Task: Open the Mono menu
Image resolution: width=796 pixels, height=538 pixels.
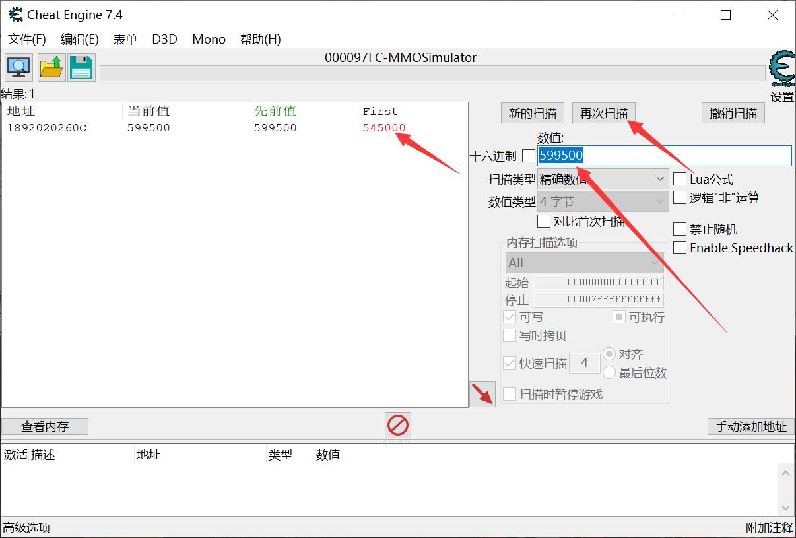Action: [x=209, y=39]
